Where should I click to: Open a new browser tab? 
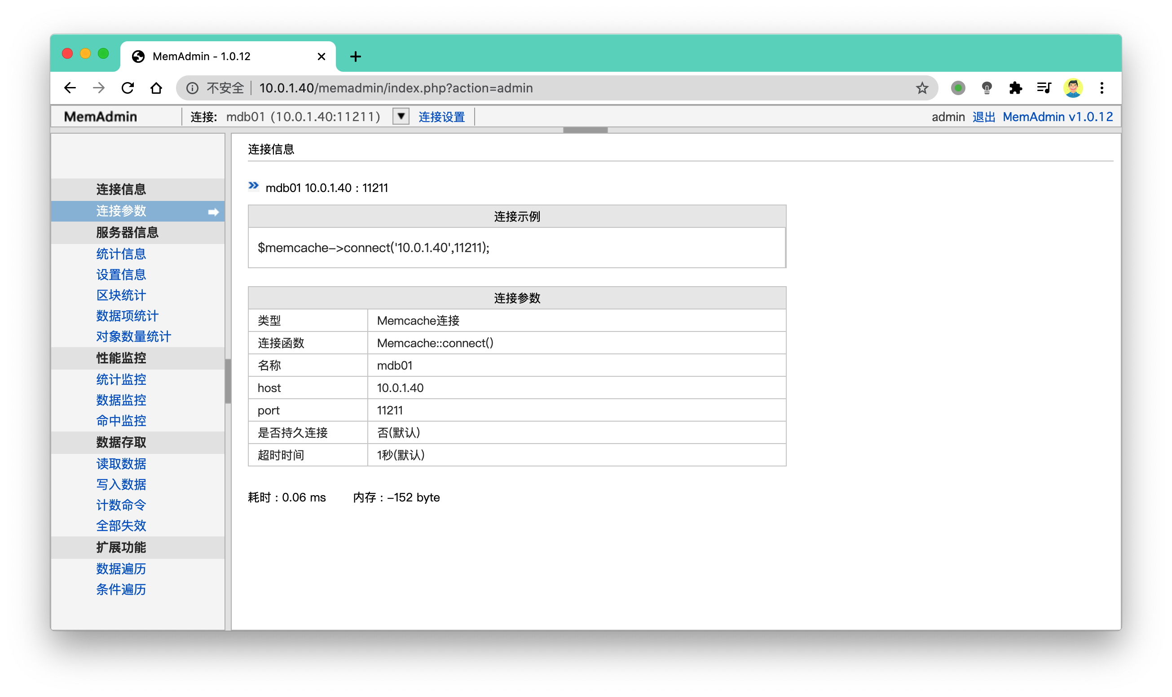click(355, 57)
